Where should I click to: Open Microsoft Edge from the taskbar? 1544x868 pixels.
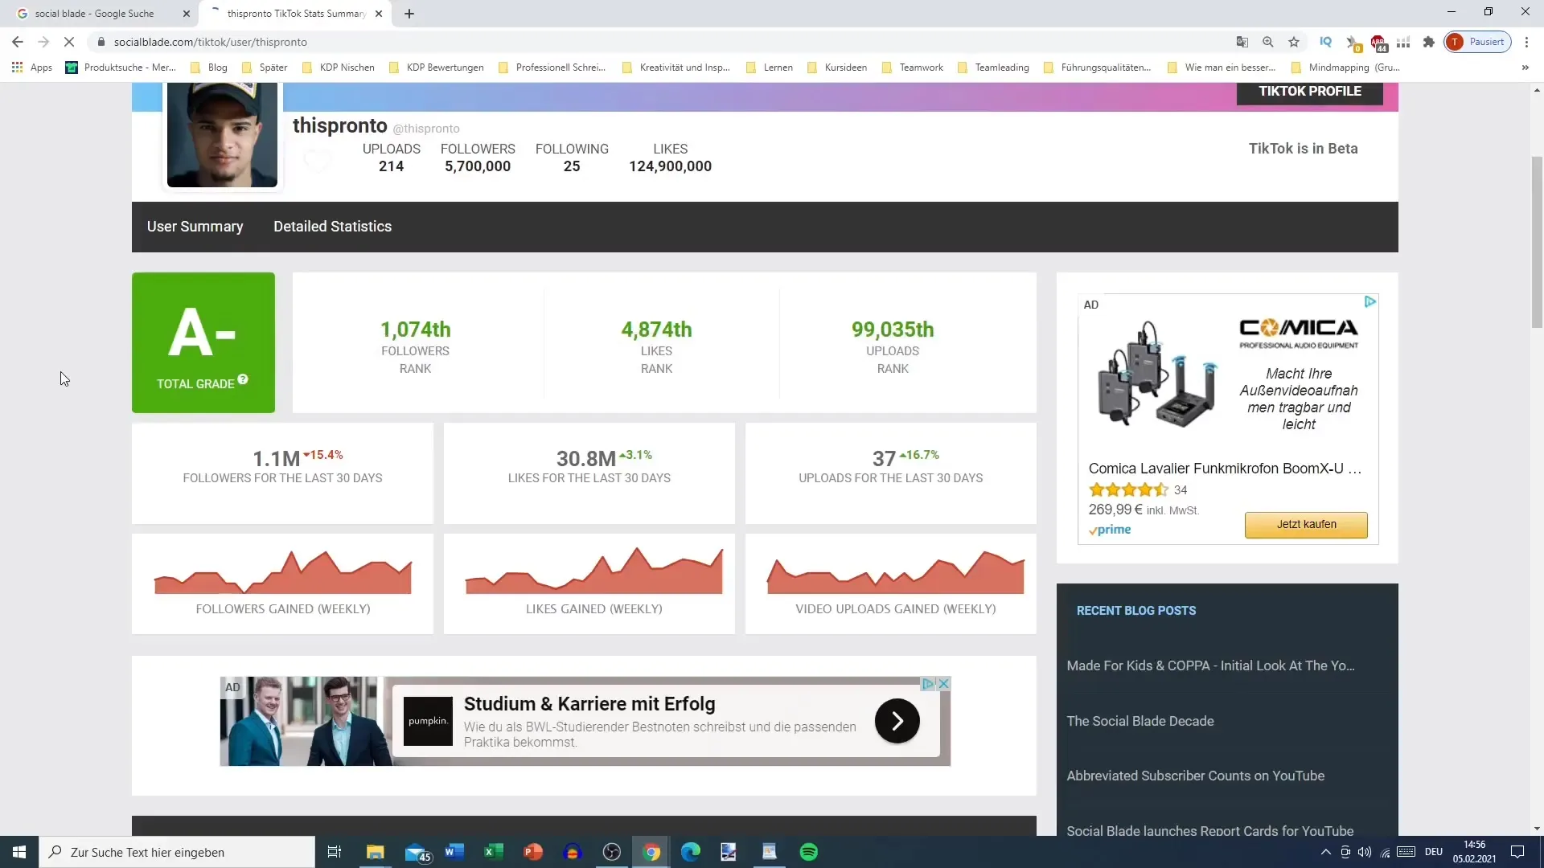pos(691,852)
